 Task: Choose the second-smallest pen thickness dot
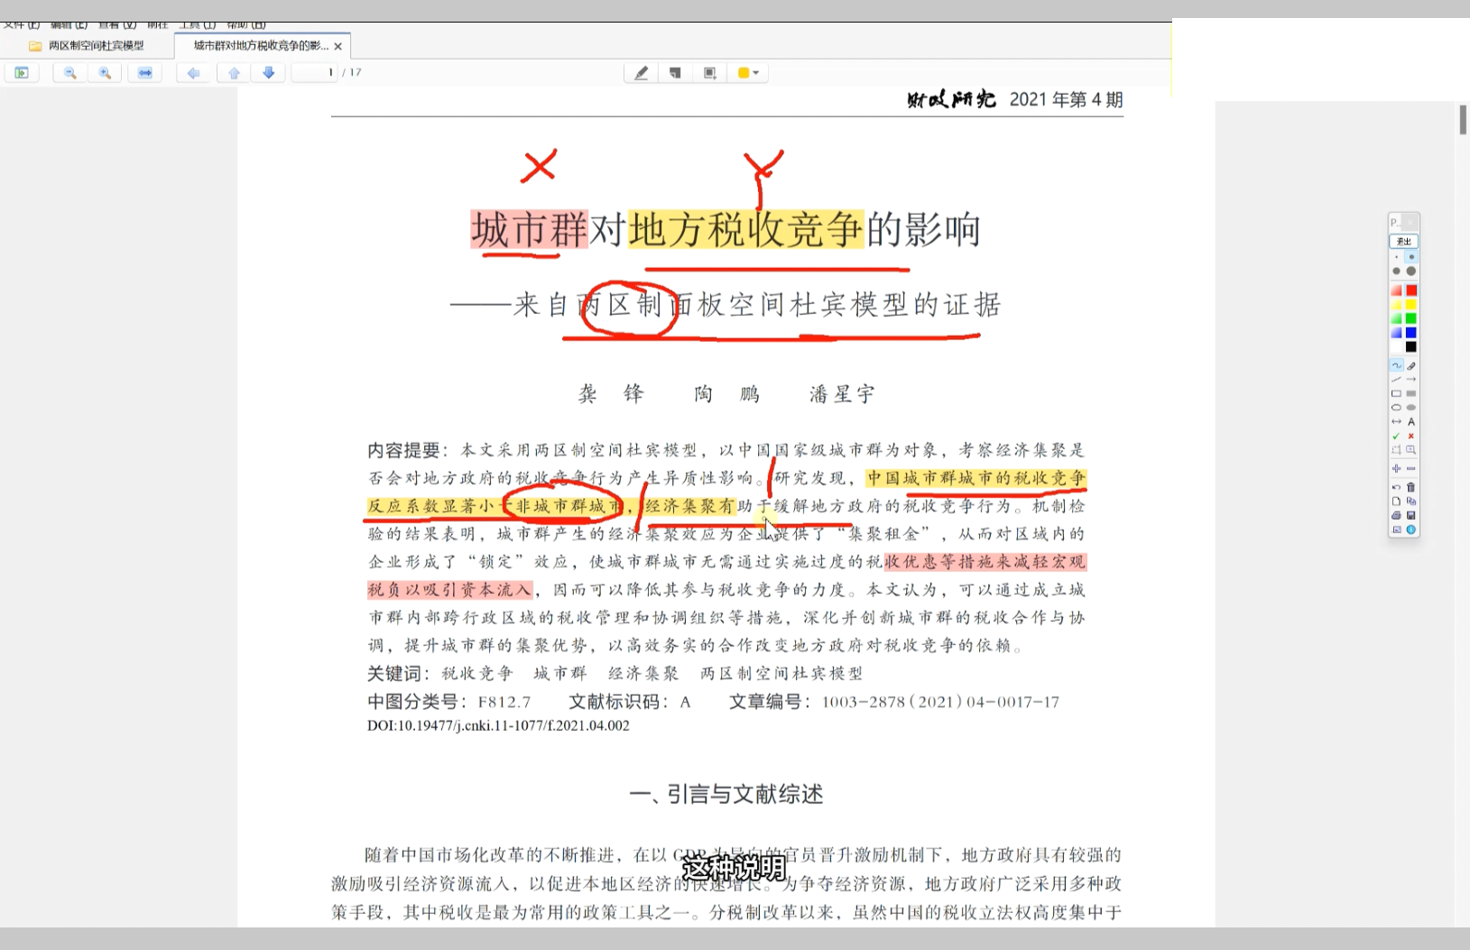1411,257
